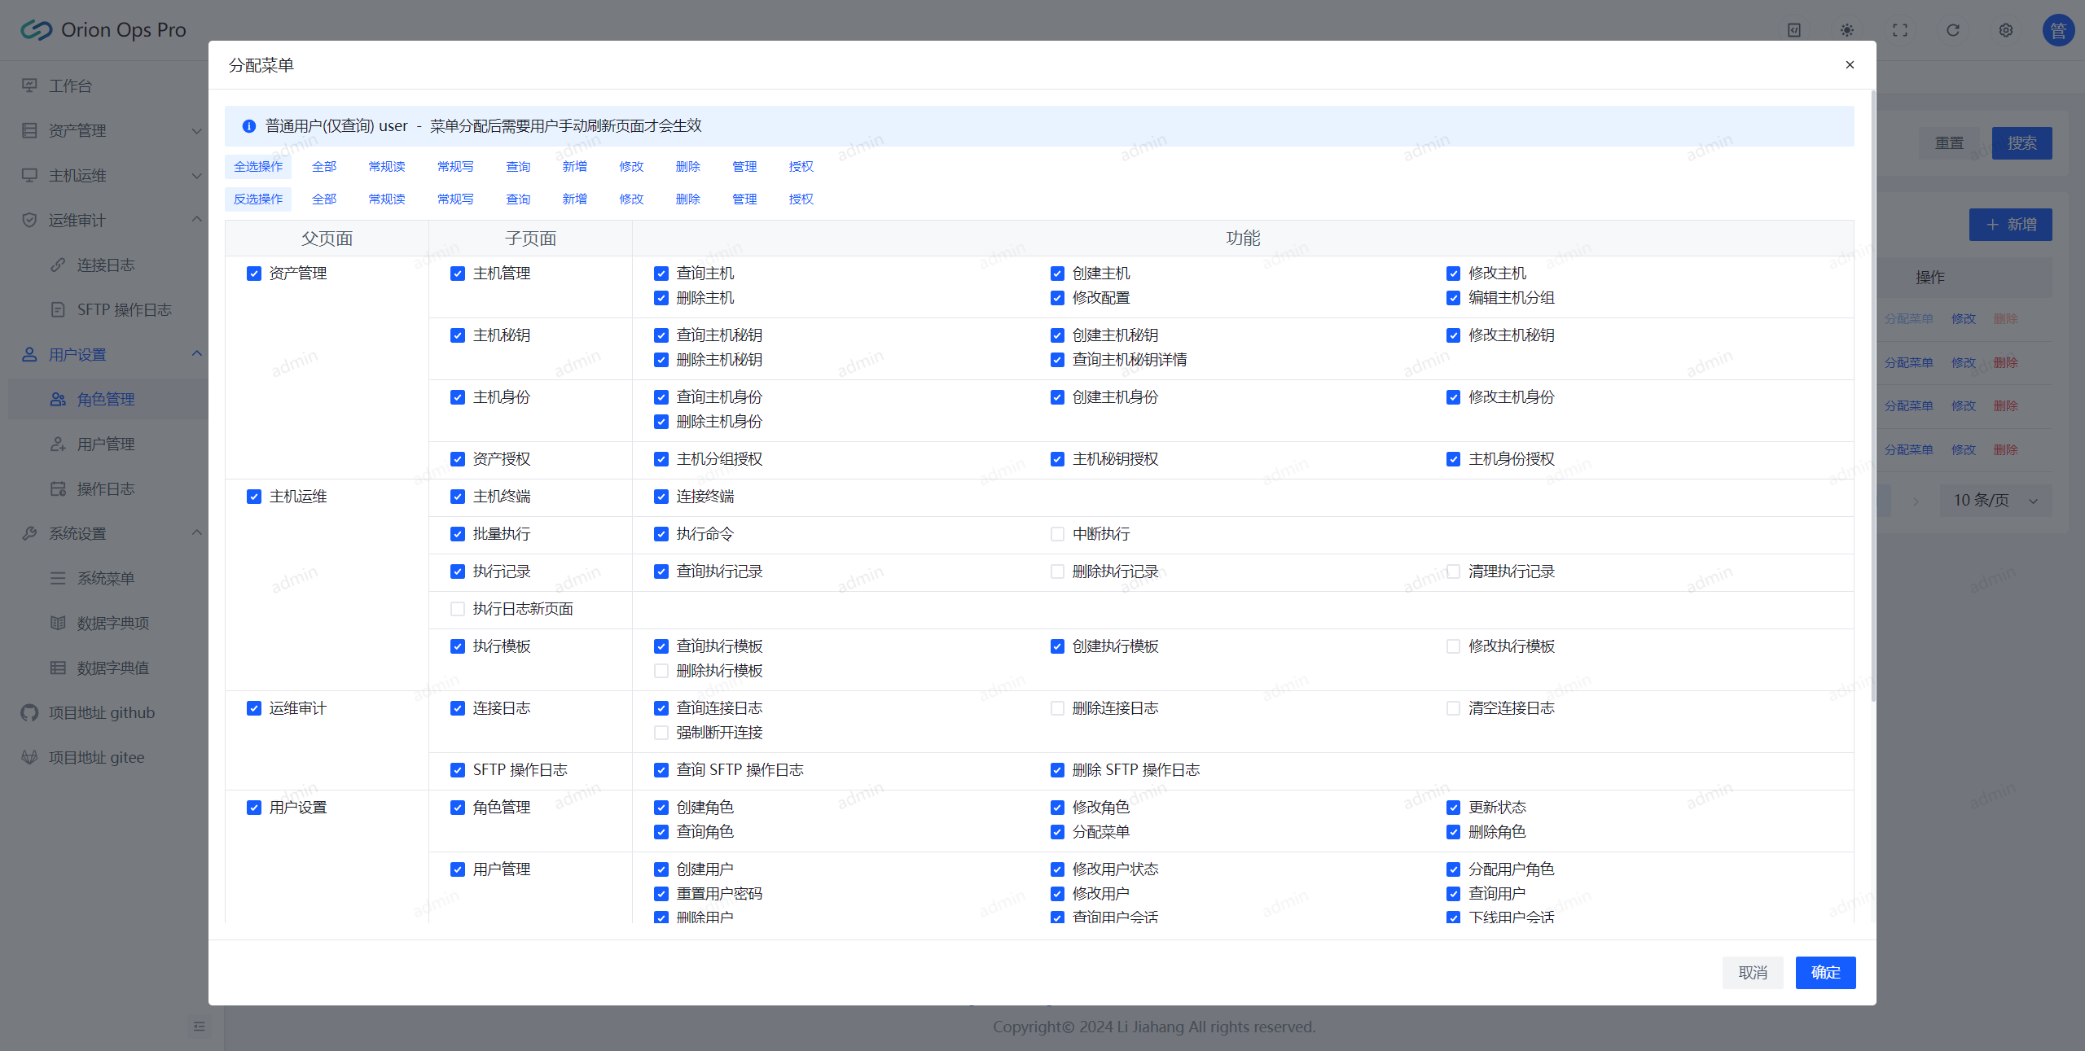Viewport: 2085px width, 1051px height.
Task: Click the 取消 cancel button
Action: pyautogui.click(x=1752, y=973)
